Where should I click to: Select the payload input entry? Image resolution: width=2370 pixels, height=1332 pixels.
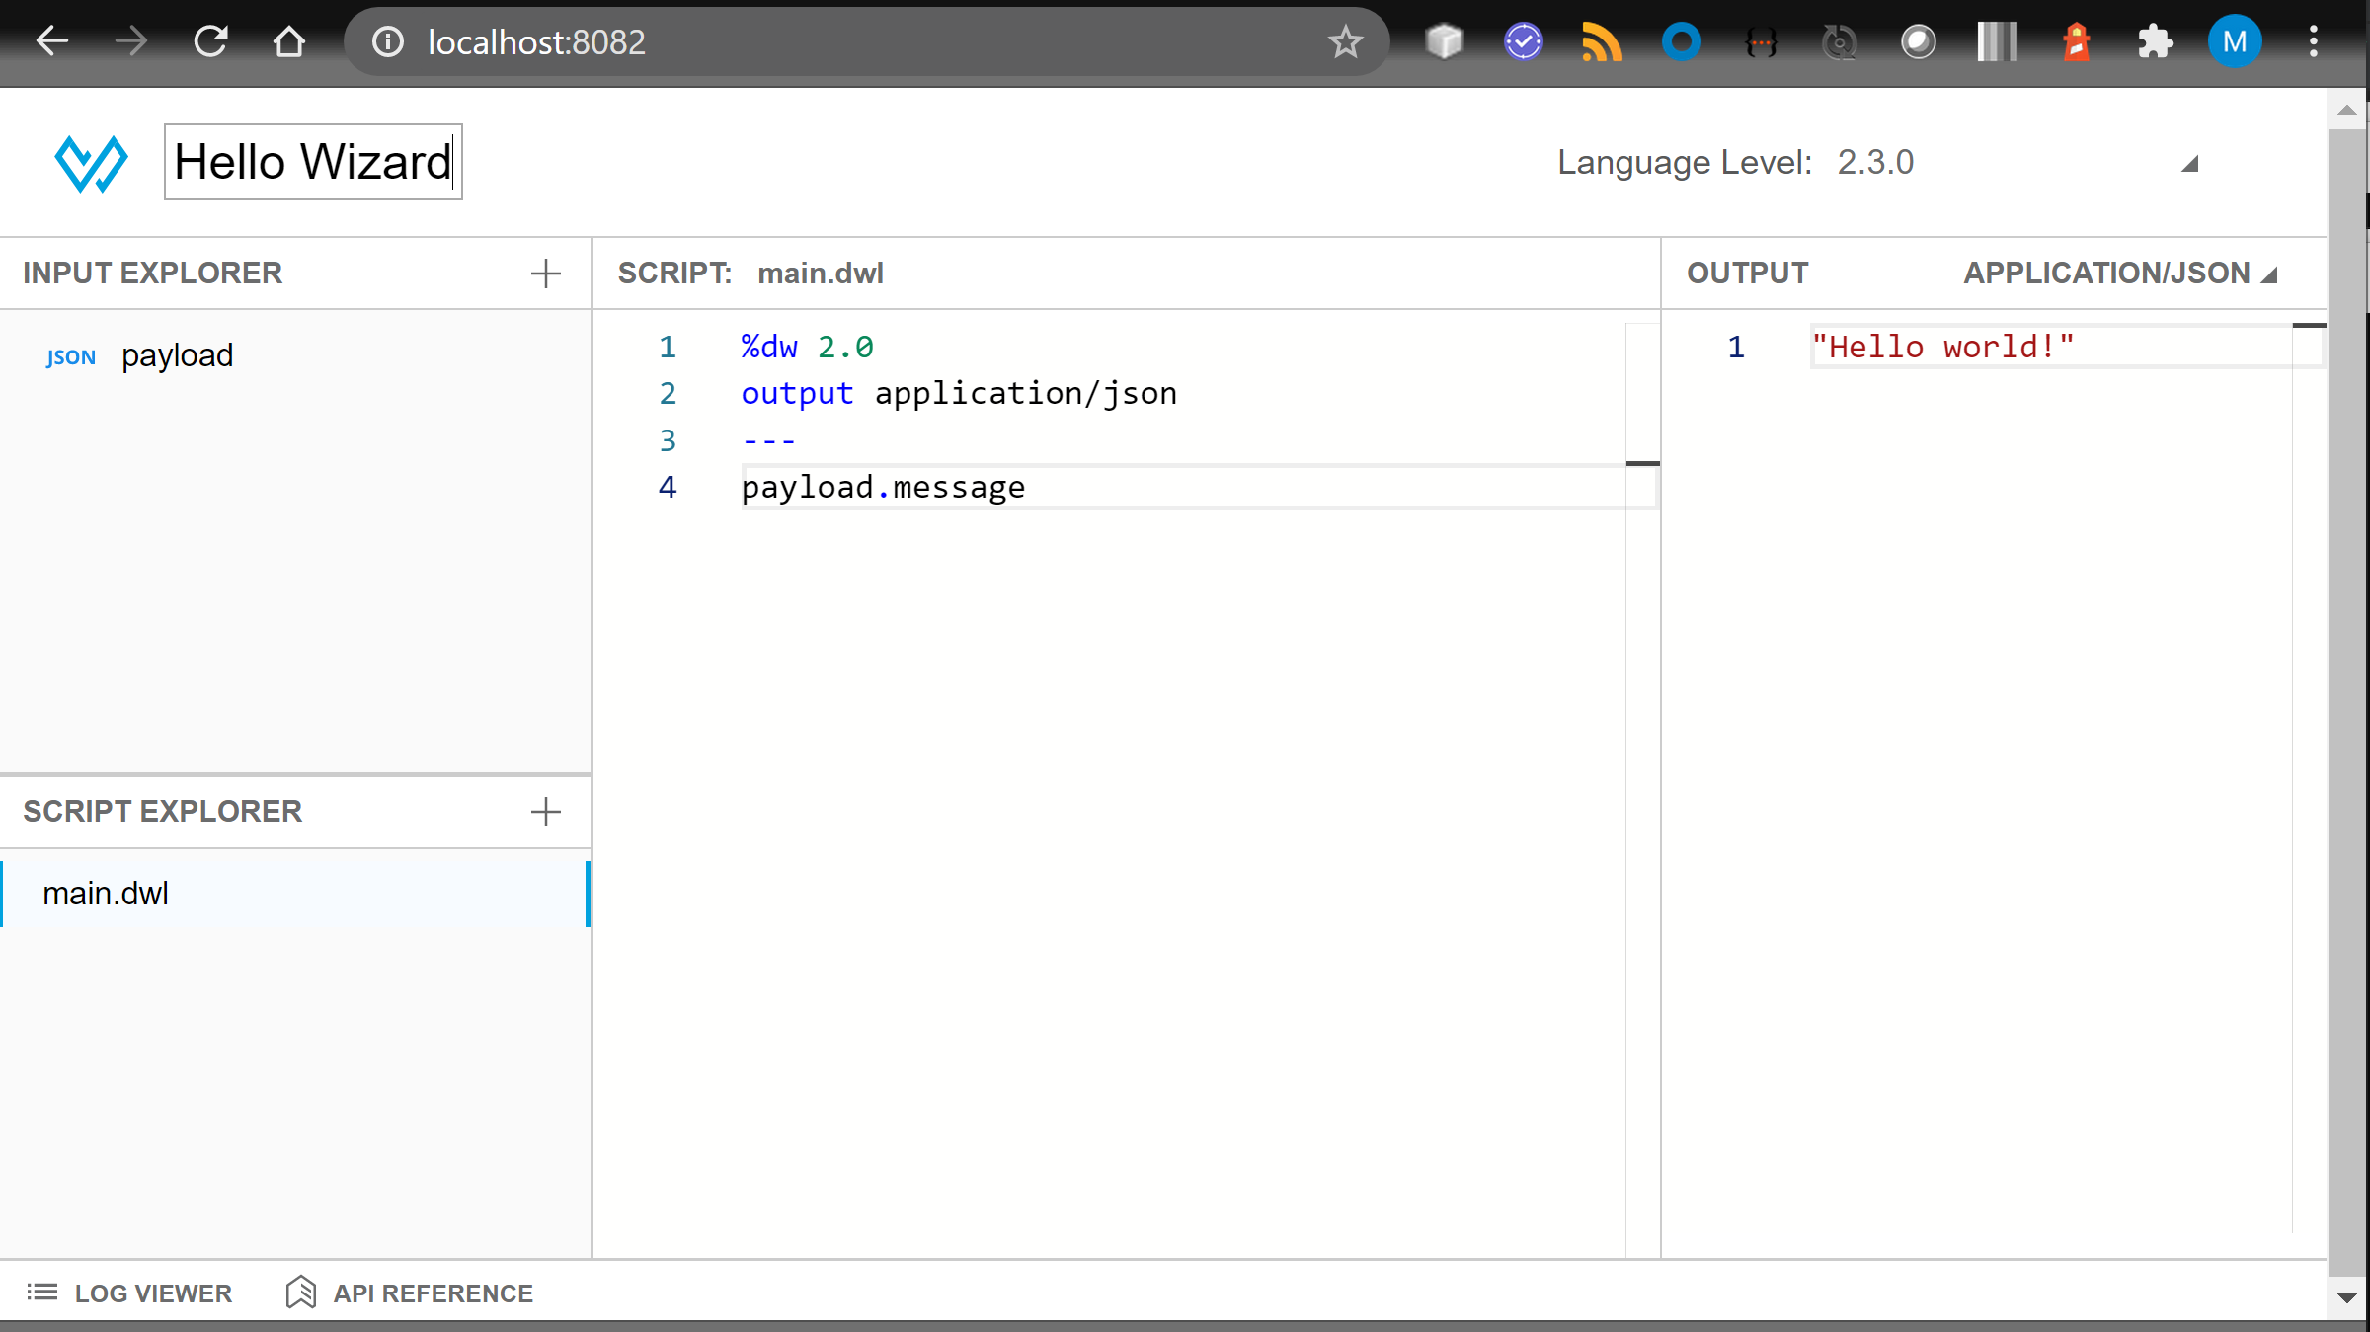point(178,354)
